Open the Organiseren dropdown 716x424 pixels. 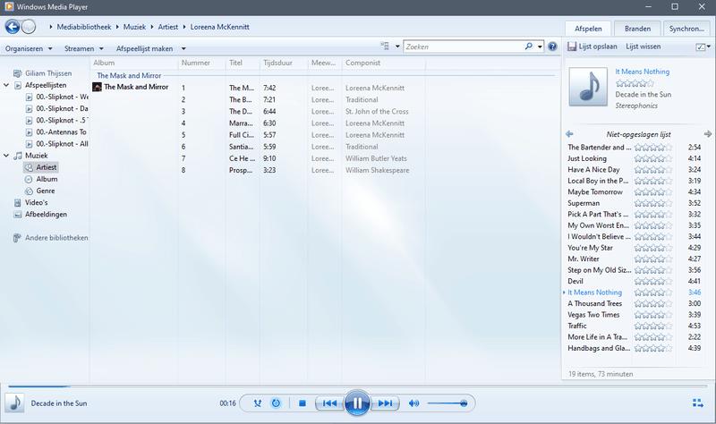point(29,48)
